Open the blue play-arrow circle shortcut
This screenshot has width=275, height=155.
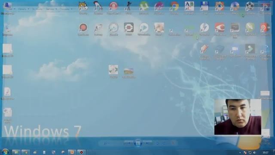[x=144, y=28]
